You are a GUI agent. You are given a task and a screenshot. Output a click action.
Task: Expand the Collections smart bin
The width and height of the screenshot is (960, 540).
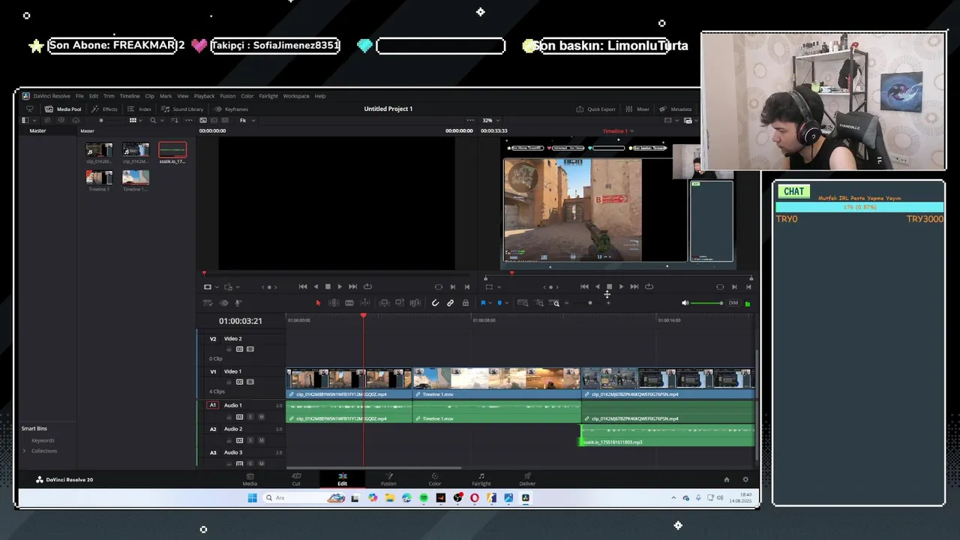pos(24,451)
